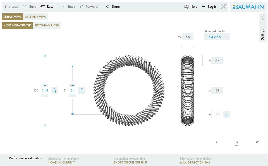Increase ID with the plus button
The width and height of the screenshot is (268, 166).
73,85
